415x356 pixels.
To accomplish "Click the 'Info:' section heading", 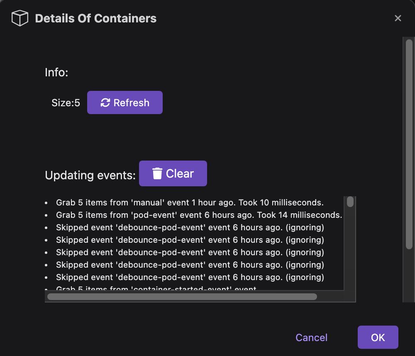I will [56, 72].
